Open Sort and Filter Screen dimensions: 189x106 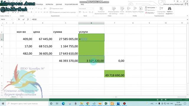pos(161,11)
